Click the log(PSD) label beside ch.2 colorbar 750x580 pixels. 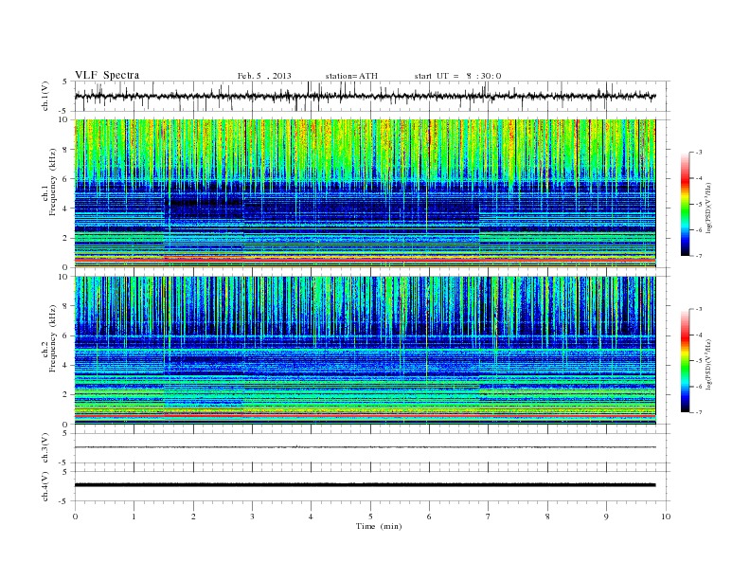click(709, 364)
